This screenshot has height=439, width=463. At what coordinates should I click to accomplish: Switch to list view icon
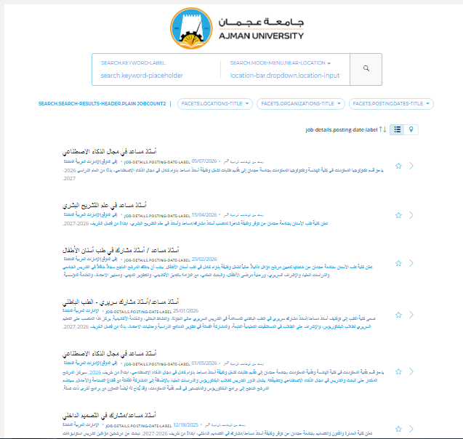coord(398,129)
